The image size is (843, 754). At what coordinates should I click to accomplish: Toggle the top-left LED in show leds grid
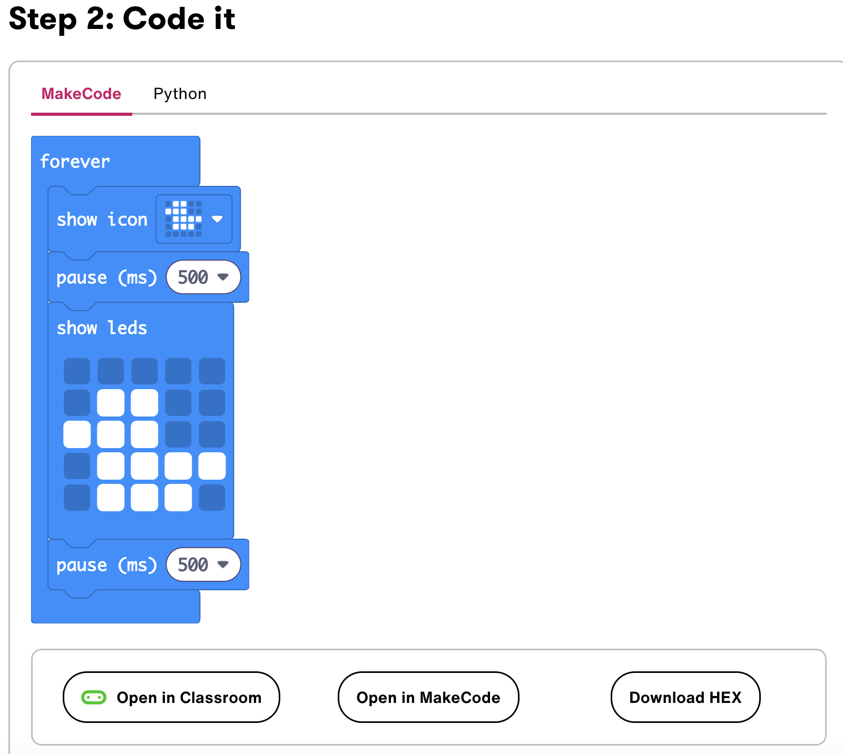[x=77, y=371]
